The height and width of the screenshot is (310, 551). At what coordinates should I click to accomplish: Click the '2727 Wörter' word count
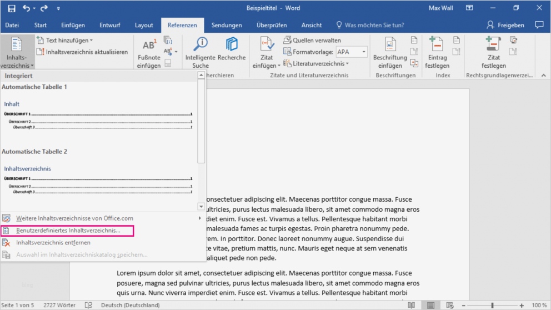coord(59,305)
